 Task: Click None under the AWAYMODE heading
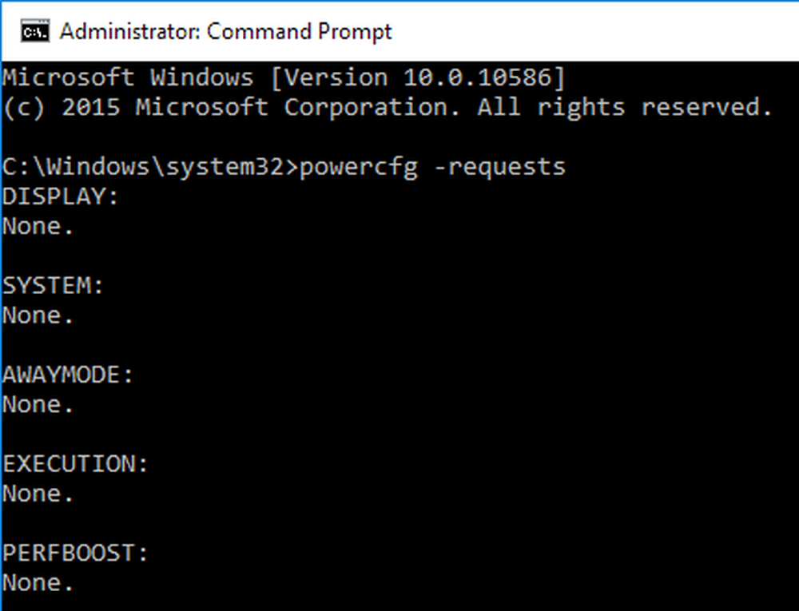[38, 405]
